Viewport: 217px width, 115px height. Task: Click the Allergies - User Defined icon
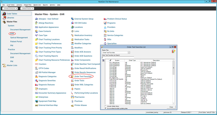click(x=36, y=19)
